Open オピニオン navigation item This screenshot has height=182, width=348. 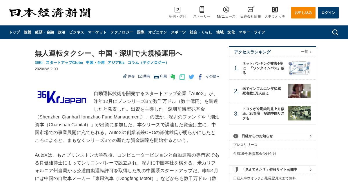pyautogui.click(x=157, y=32)
